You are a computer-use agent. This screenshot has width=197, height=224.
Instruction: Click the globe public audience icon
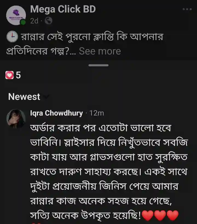click(x=48, y=21)
